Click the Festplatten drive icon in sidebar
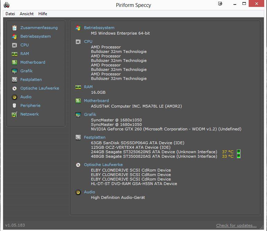This screenshot has height=231, width=267. pyautogui.click(x=15, y=80)
